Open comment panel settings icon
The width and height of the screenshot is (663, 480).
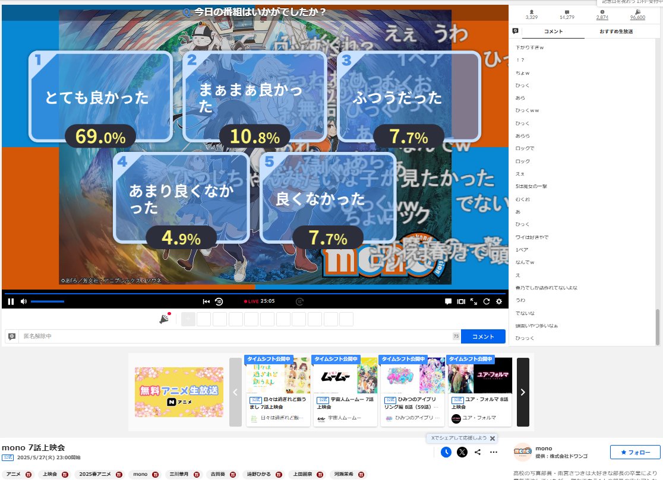pos(515,31)
